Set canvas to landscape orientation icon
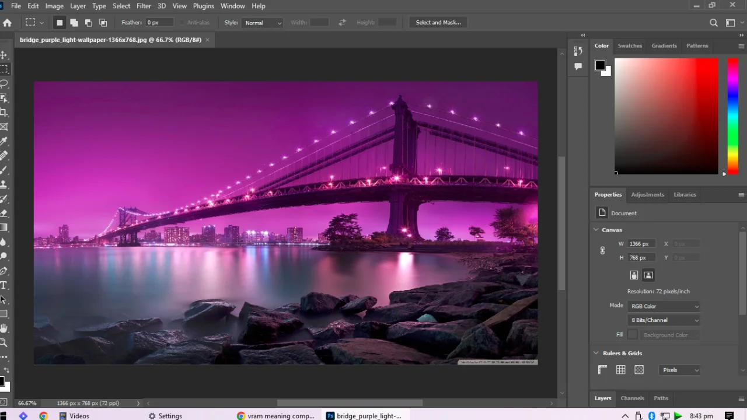 coord(648,275)
